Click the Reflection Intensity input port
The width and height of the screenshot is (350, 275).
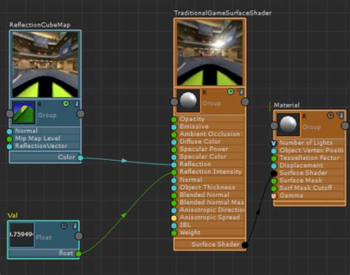pyautogui.click(x=174, y=173)
